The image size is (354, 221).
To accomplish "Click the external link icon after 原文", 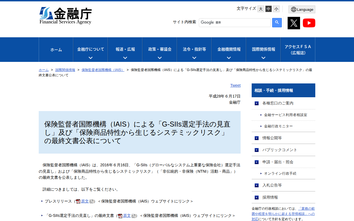I will pyautogui.click(x=92, y=201).
